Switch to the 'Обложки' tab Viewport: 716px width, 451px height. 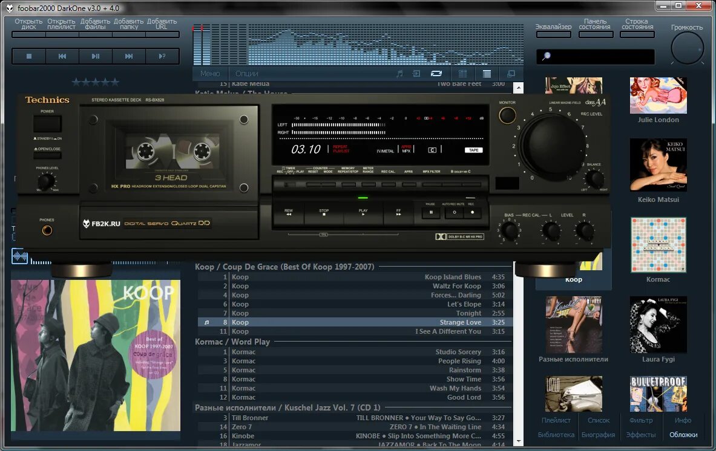click(683, 435)
